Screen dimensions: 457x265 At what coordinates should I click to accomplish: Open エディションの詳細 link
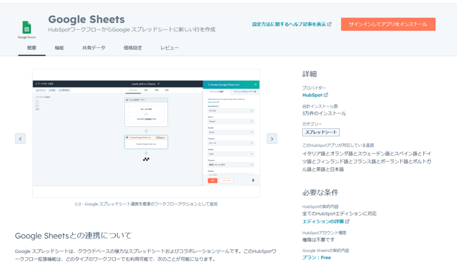(323, 221)
